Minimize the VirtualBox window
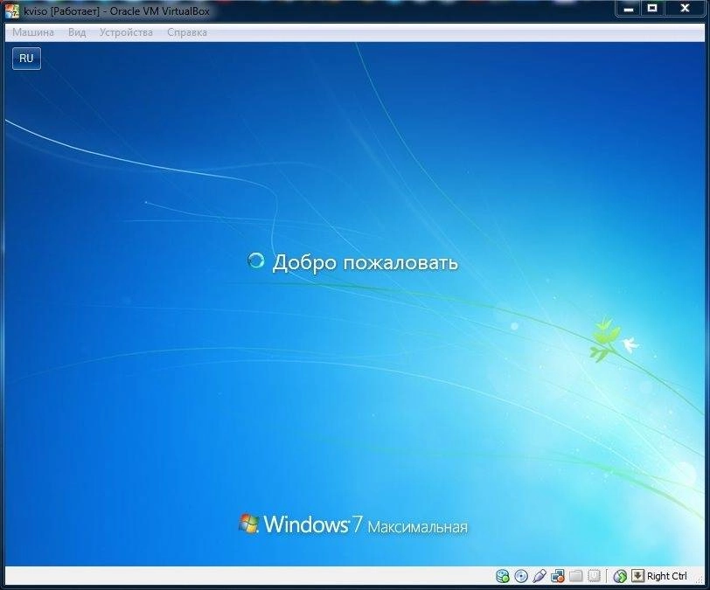The width and height of the screenshot is (710, 590). [x=629, y=9]
